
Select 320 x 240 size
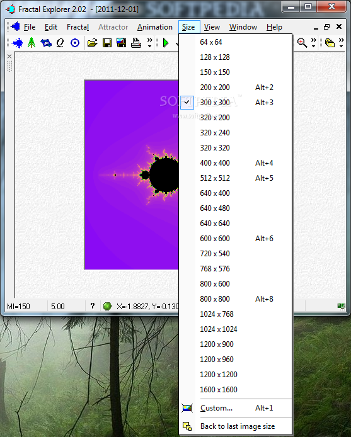236,133
